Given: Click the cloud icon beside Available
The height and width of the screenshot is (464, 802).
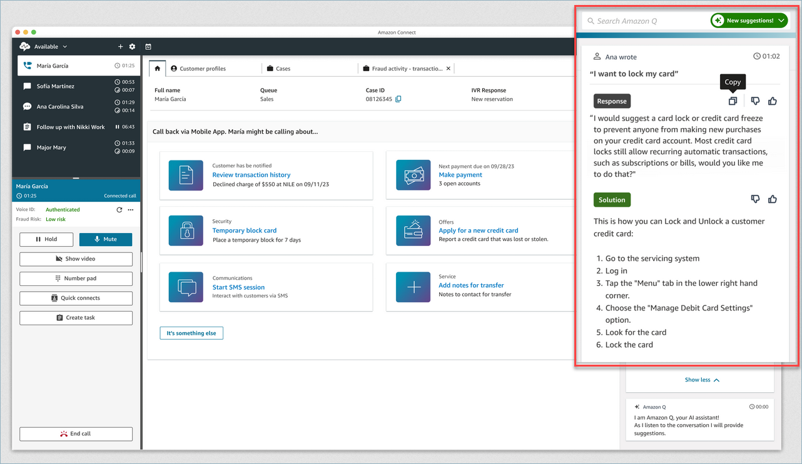Looking at the screenshot, I should click(x=25, y=47).
